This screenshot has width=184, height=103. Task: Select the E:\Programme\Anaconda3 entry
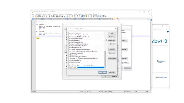point(87,39)
